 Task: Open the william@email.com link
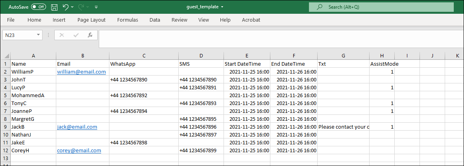(x=81, y=72)
